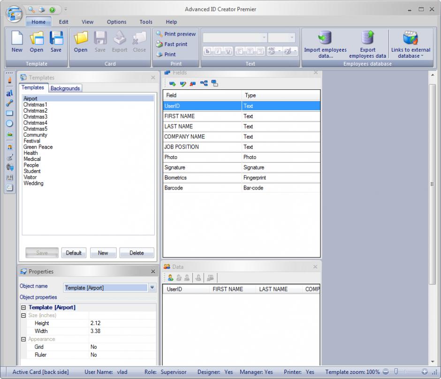Open the Options ribbon tab

click(116, 22)
